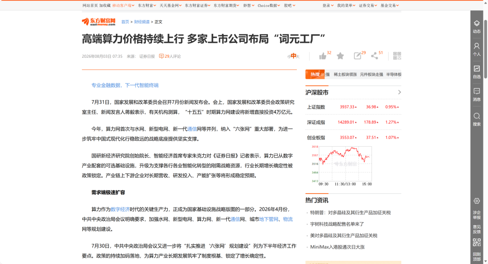Screen dimensions: 488x264
Task: Click the sidebar gear settings icon
Action: pyautogui.click(x=477, y=201)
